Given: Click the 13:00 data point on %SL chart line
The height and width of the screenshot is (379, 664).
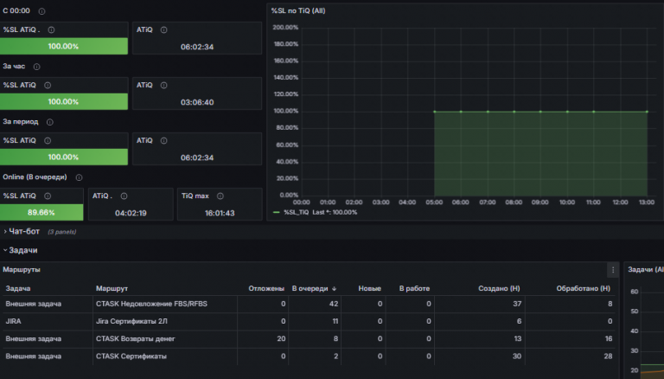Looking at the screenshot, I should [647, 112].
